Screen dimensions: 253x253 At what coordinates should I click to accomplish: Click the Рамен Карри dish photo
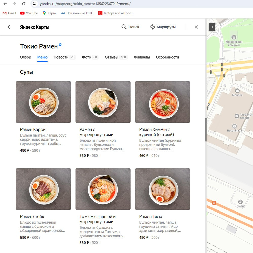[x=43, y=102]
